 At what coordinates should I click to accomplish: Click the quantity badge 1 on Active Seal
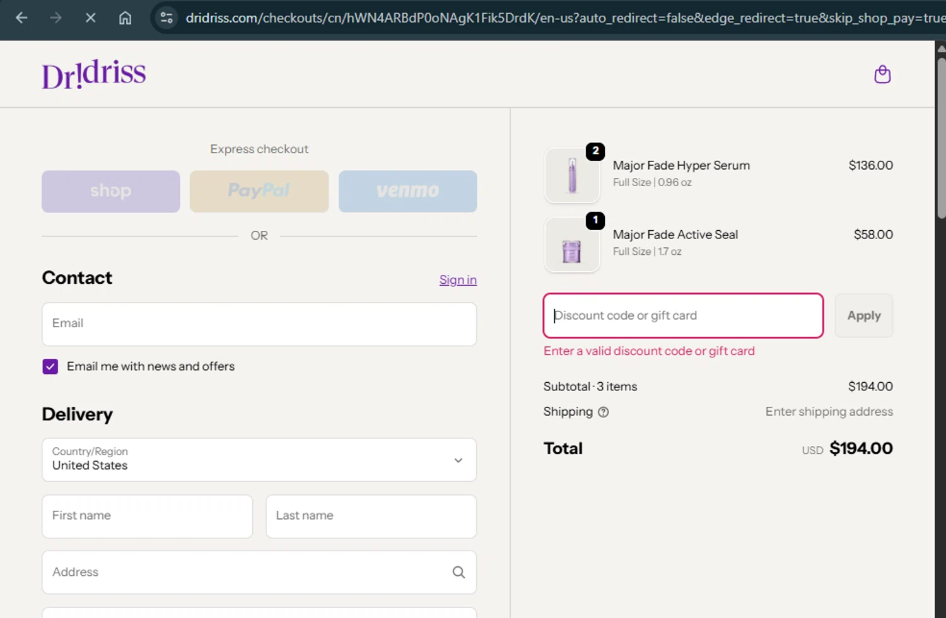click(595, 221)
